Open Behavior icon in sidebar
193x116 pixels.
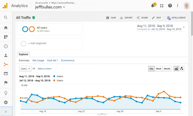tap(6, 74)
